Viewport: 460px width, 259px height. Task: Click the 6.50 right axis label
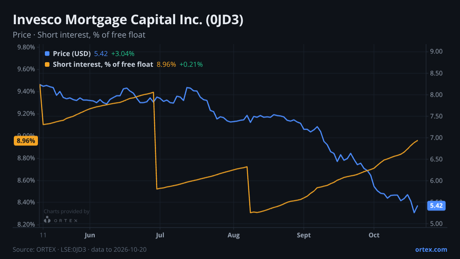tap(437, 159)
